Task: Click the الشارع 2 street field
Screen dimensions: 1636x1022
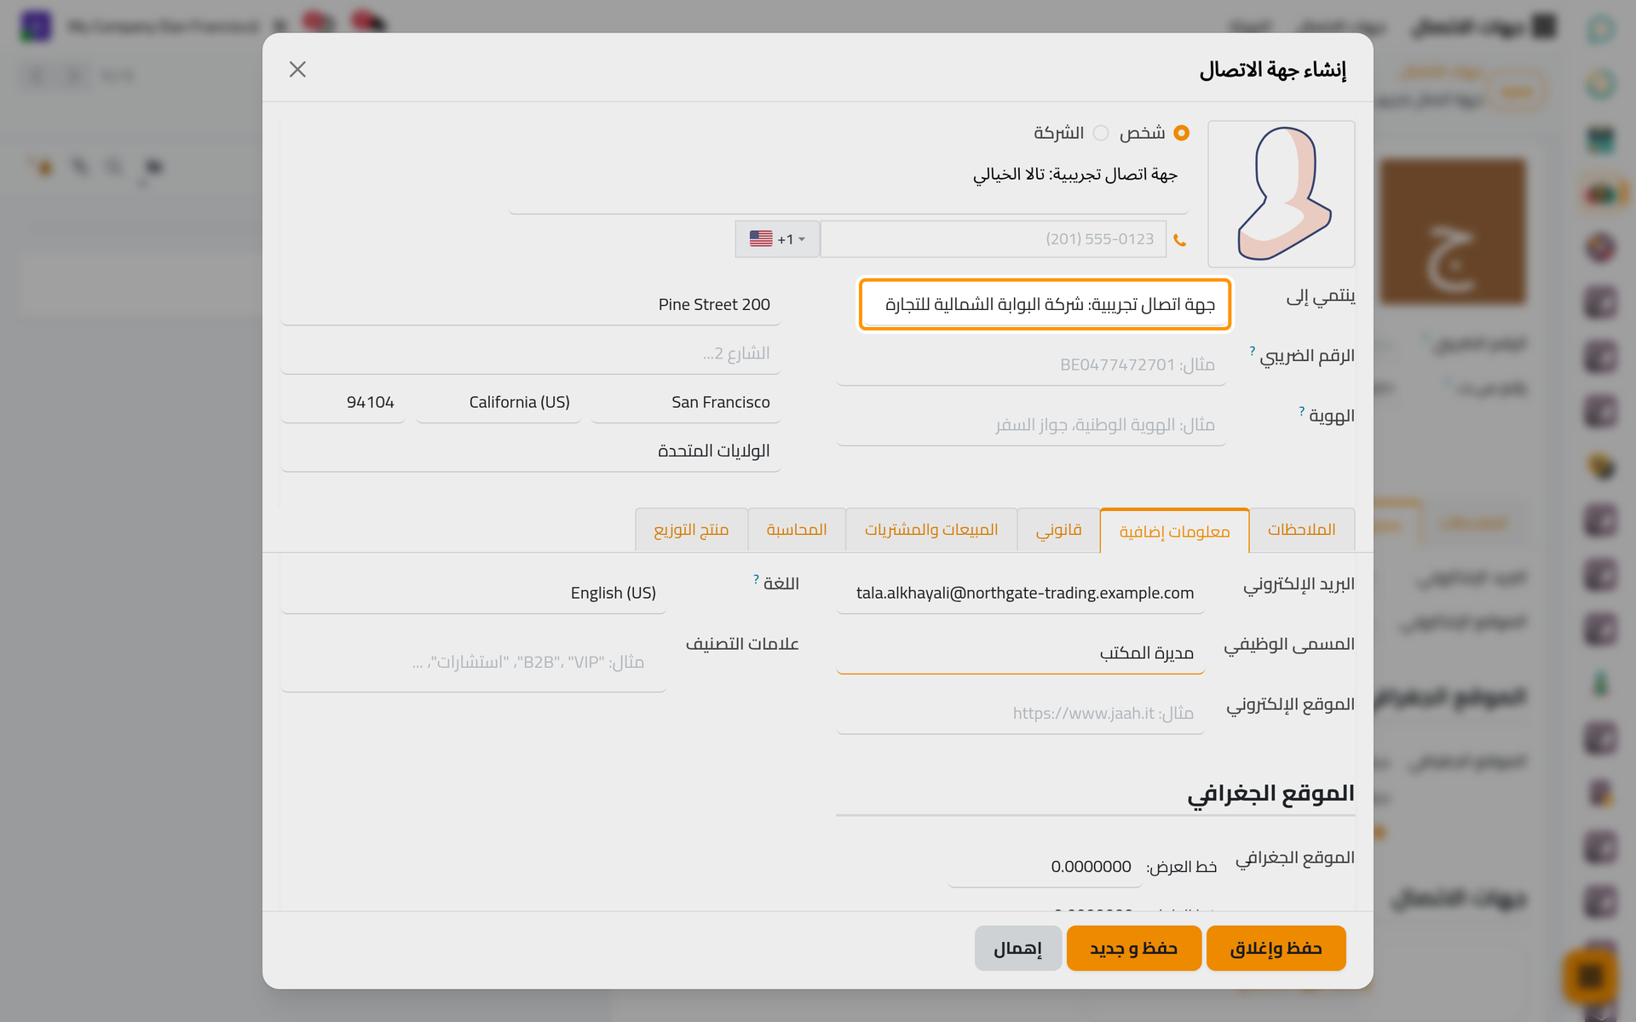Action: (531, 353)
